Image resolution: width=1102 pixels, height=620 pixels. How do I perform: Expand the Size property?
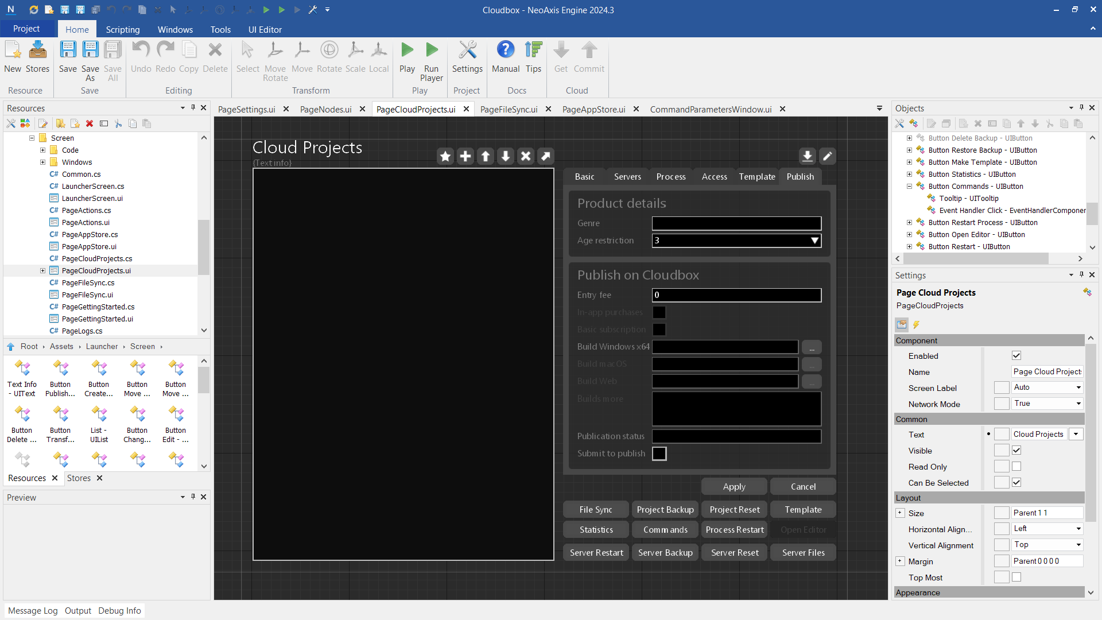pyautogui.click(x=900, y=513)
